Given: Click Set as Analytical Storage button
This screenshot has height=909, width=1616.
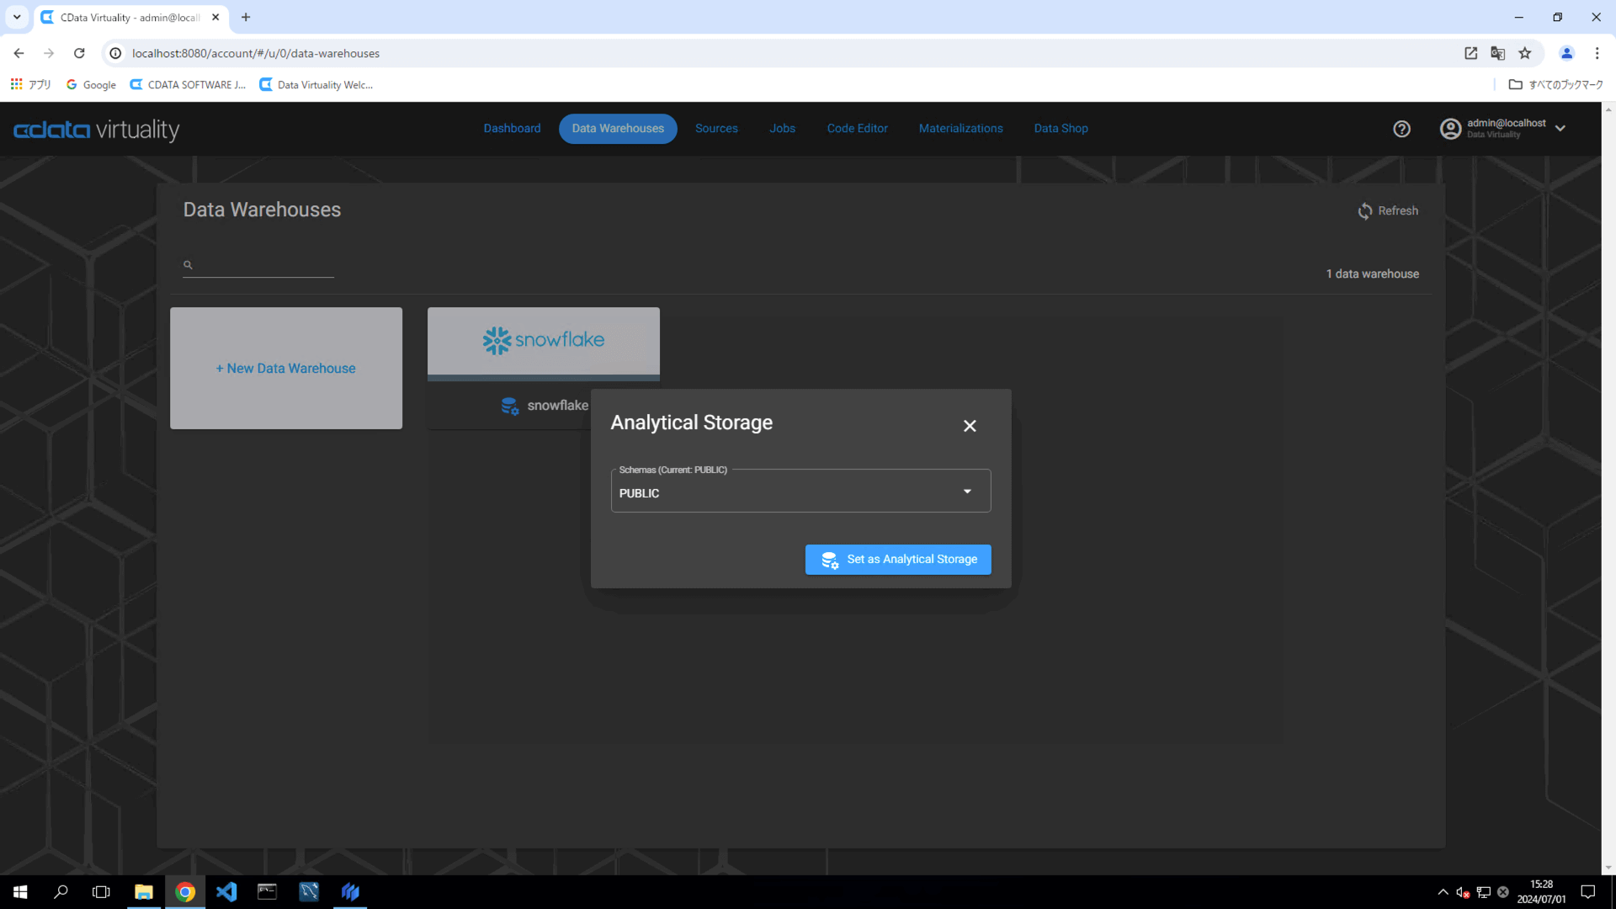Looking at the screenshot, I should tap(897, 559).
